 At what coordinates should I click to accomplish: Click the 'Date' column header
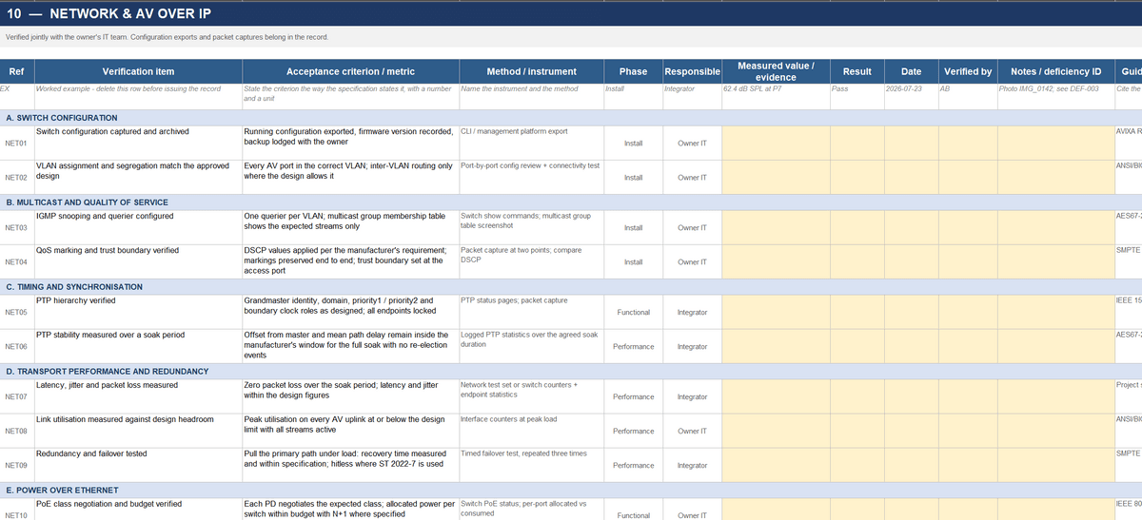(x=911, y=71)
